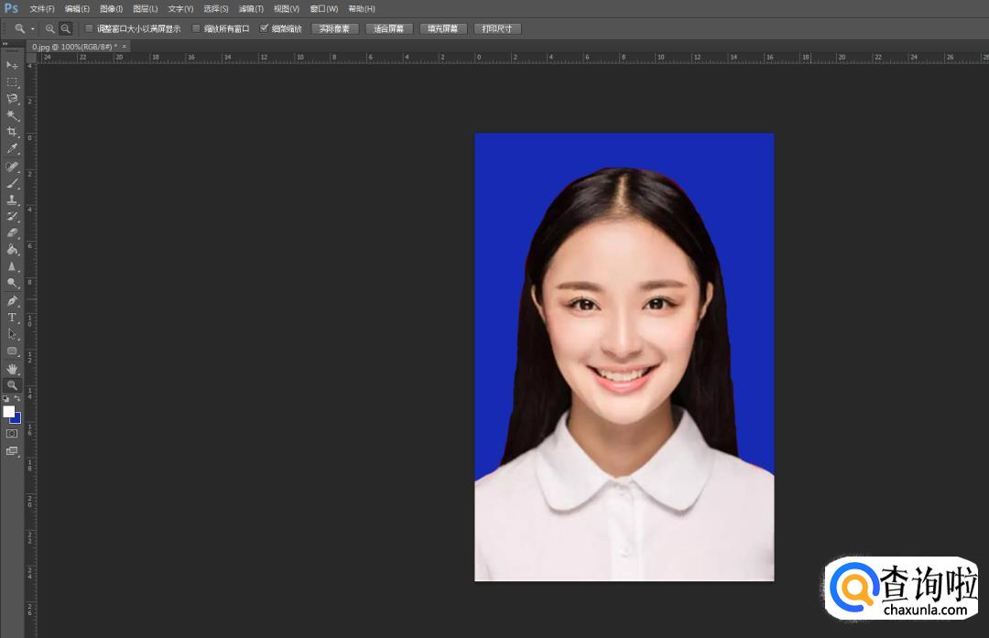Click the 适合屏幕 button
The image size is (989, 638).
(x=389, y=28)
